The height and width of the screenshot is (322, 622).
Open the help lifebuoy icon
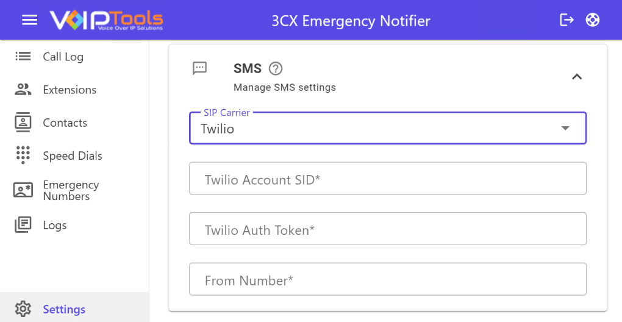tap(593, 20)
